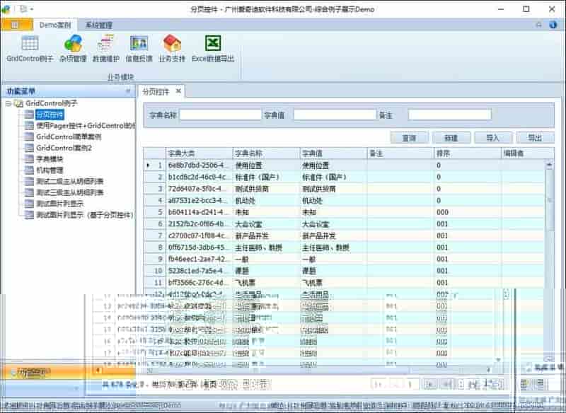Open the 信息反馈 ribbon icon
The width and height of the screenshot is (566, 413).
point(139,49)
